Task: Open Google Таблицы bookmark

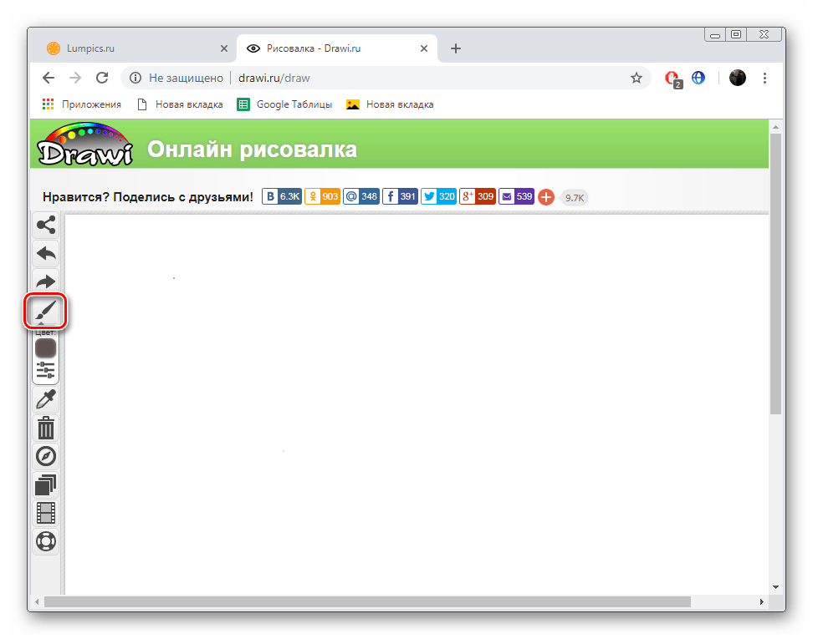Action: click(284, 104)
